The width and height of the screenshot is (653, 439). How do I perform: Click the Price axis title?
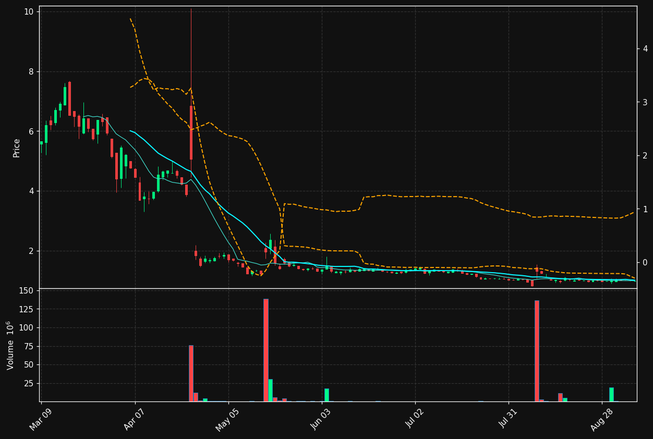17,148
